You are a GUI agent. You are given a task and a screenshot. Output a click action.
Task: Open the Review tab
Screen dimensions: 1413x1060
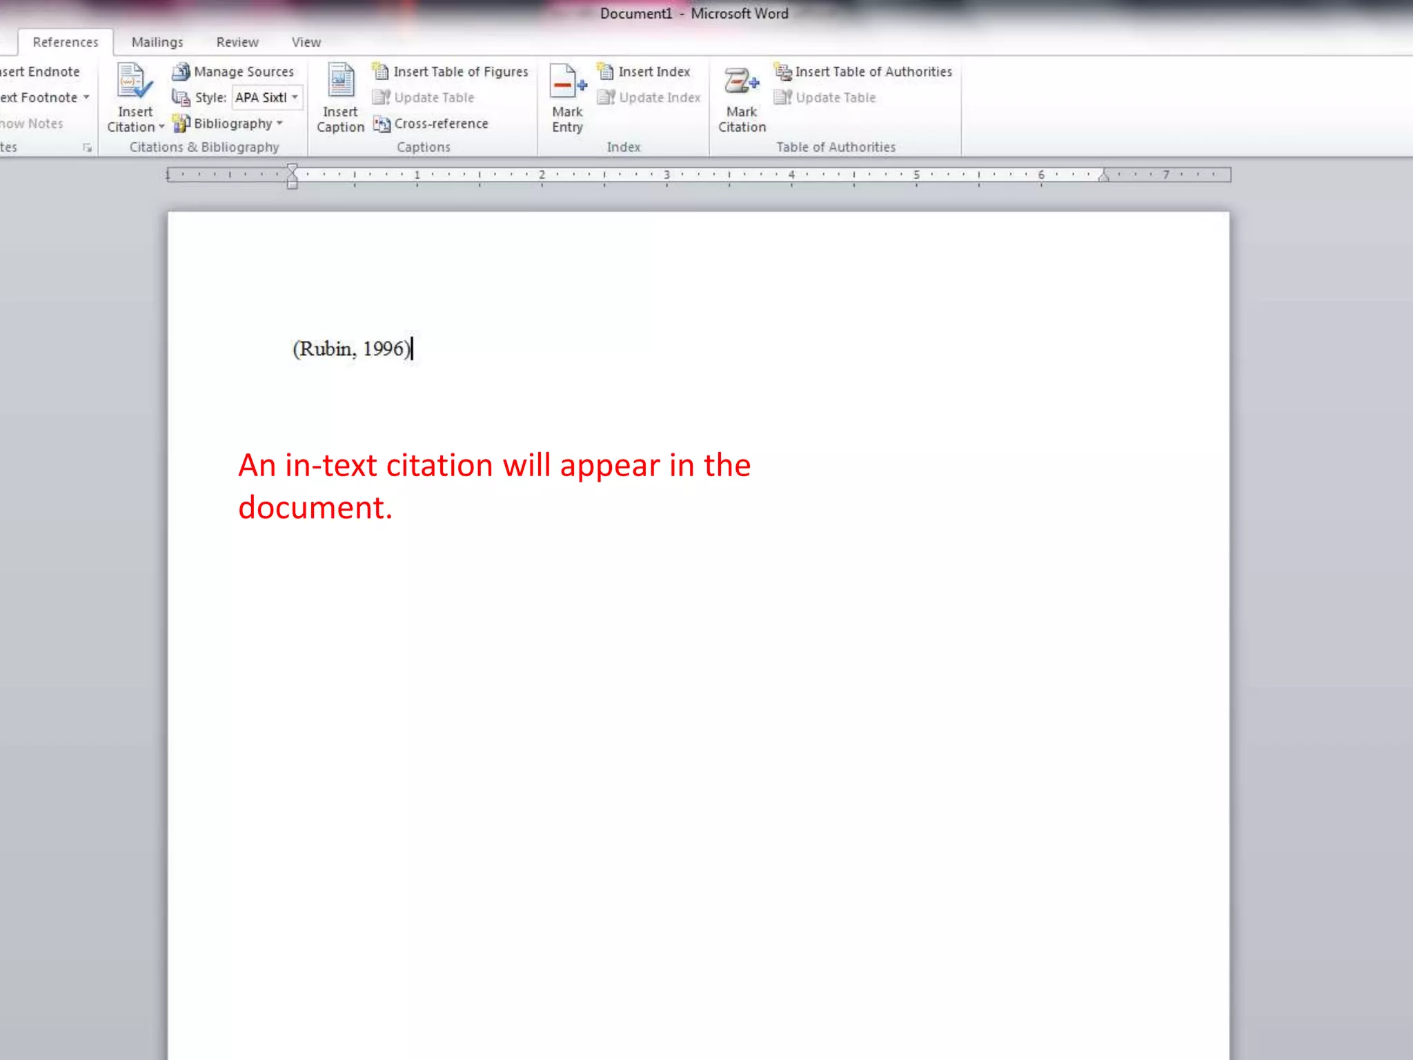237,42
